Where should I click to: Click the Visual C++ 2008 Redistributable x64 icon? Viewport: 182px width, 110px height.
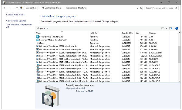pyautogui.click(x=38, y=53)
